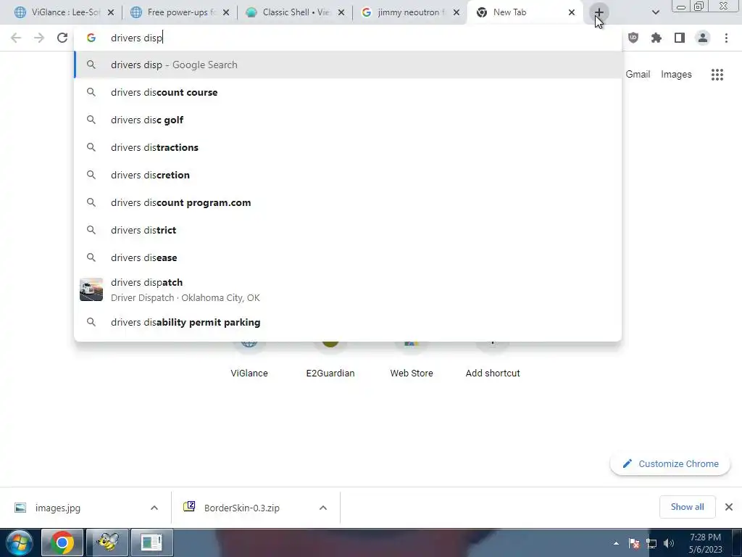Click the Customize Chrome button
This screenshot has width=742, height=557.
(x=670, y=463)
